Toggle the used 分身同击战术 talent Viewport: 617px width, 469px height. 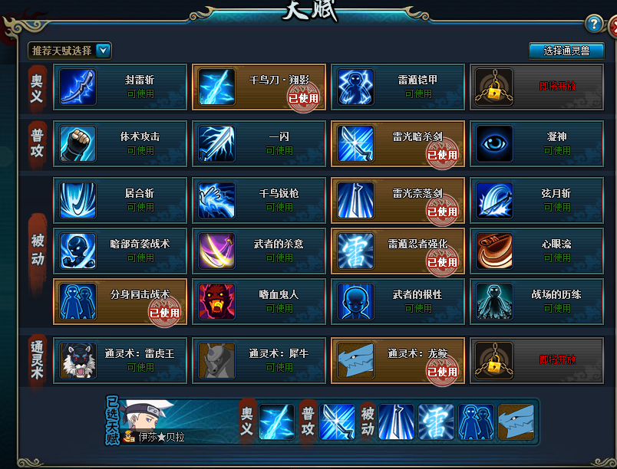(120, 301)
